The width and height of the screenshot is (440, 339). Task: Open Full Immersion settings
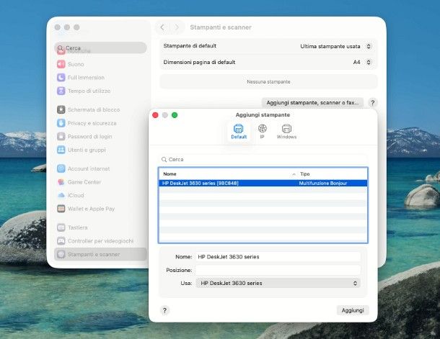(85, 78)
